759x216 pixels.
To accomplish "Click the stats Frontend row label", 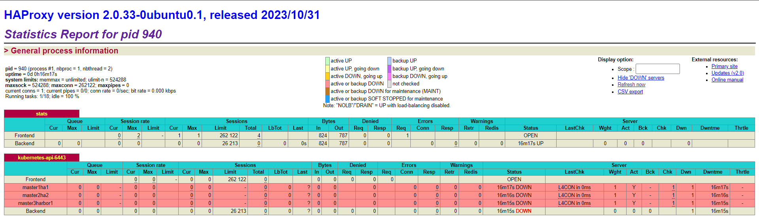I will (x=25, y=136).
